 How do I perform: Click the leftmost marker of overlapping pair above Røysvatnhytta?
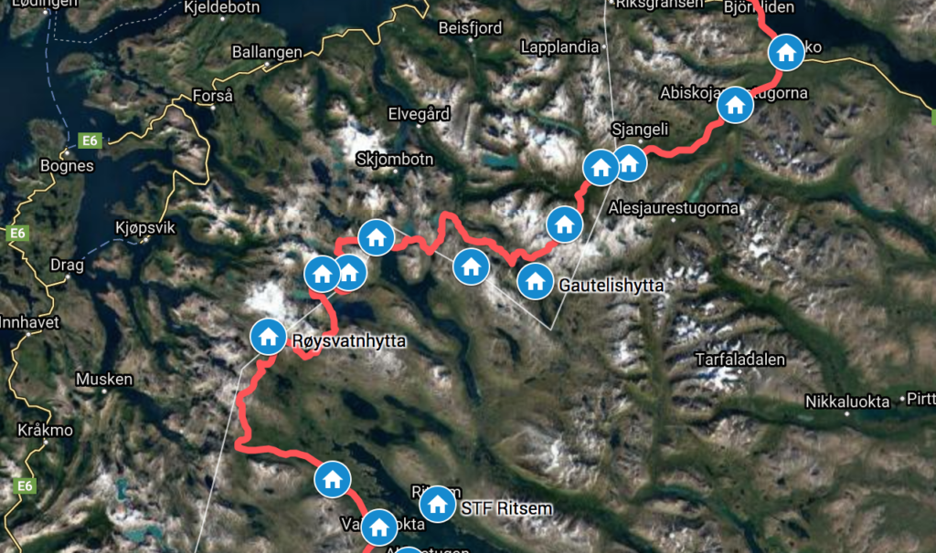point(323,274)
